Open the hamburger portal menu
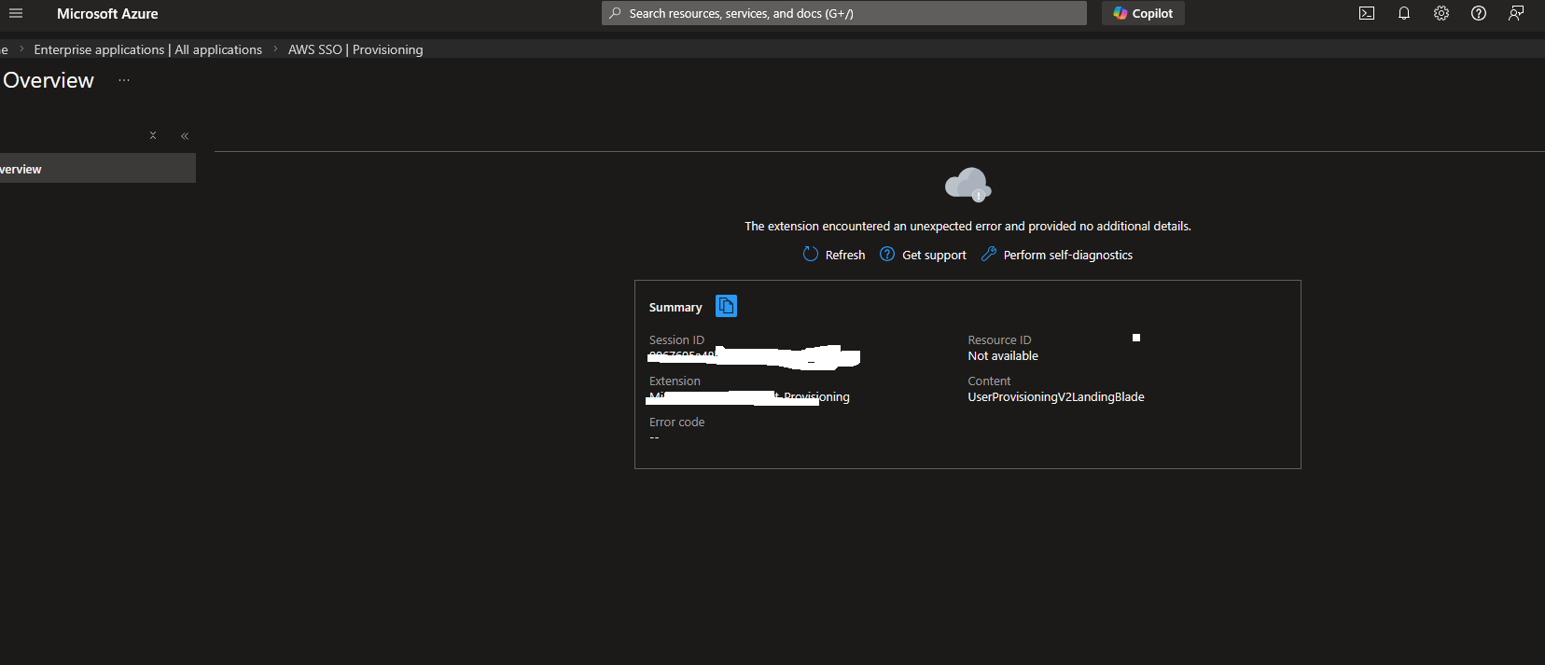The image size is (1545, 665). click(x=16, y=13)
